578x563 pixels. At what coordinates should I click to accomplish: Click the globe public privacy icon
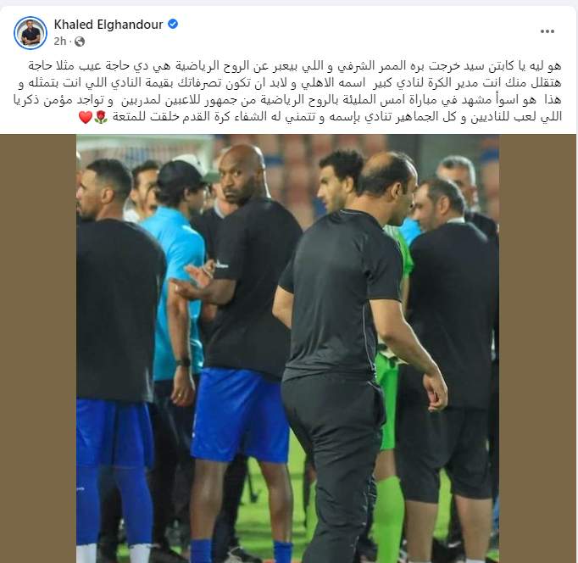[x=80, y=42]
